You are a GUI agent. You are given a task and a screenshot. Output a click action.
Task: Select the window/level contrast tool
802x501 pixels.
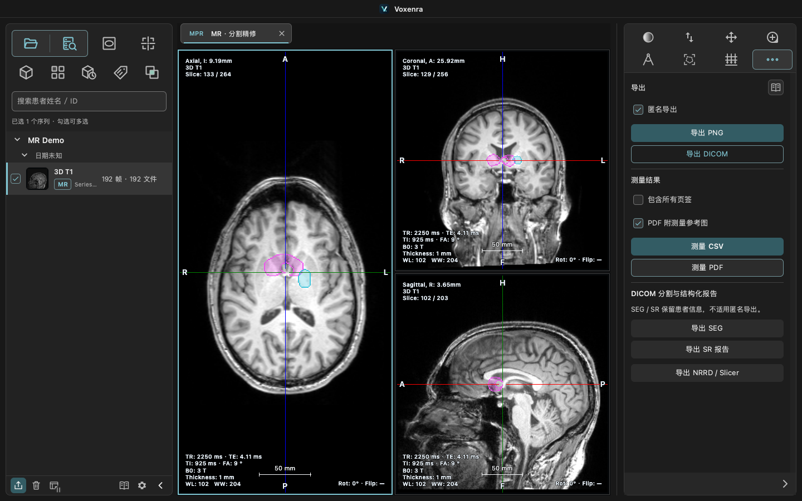pos(648,37)
